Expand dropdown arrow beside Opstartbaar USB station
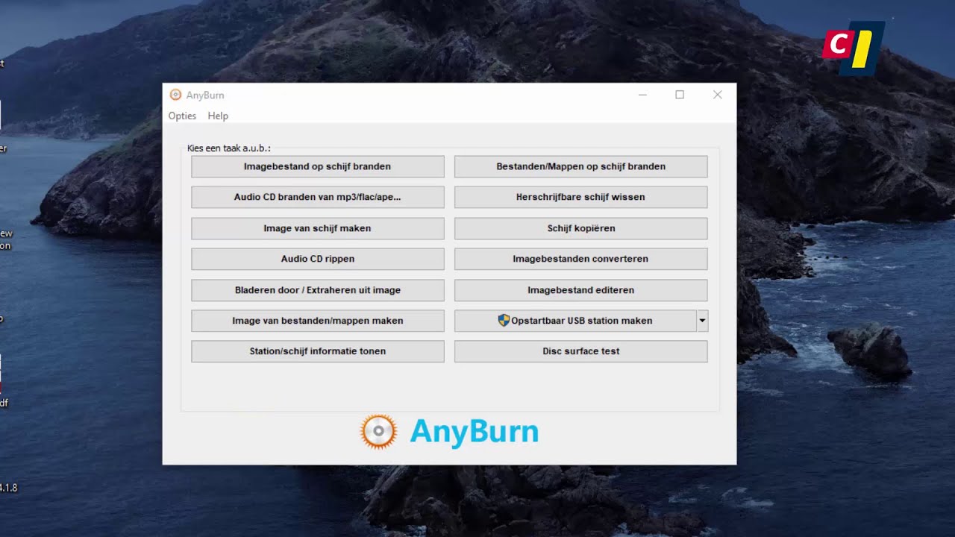 [x=702, y=321]
